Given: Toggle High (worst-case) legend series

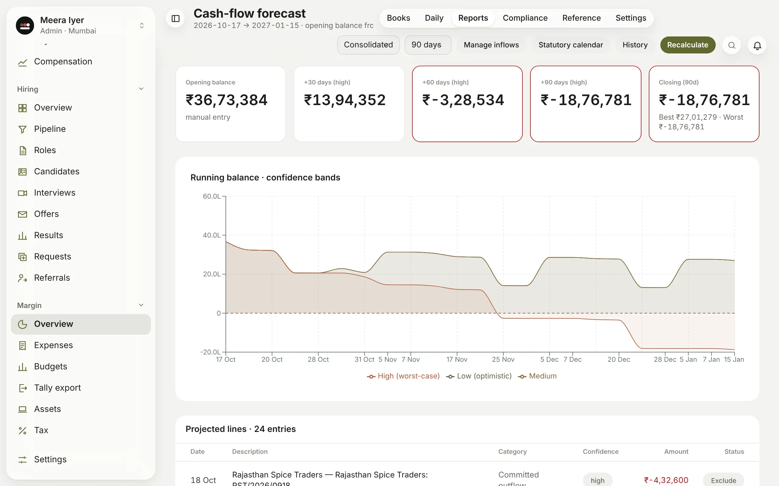Looking at the screenshot, I should 403,376.
